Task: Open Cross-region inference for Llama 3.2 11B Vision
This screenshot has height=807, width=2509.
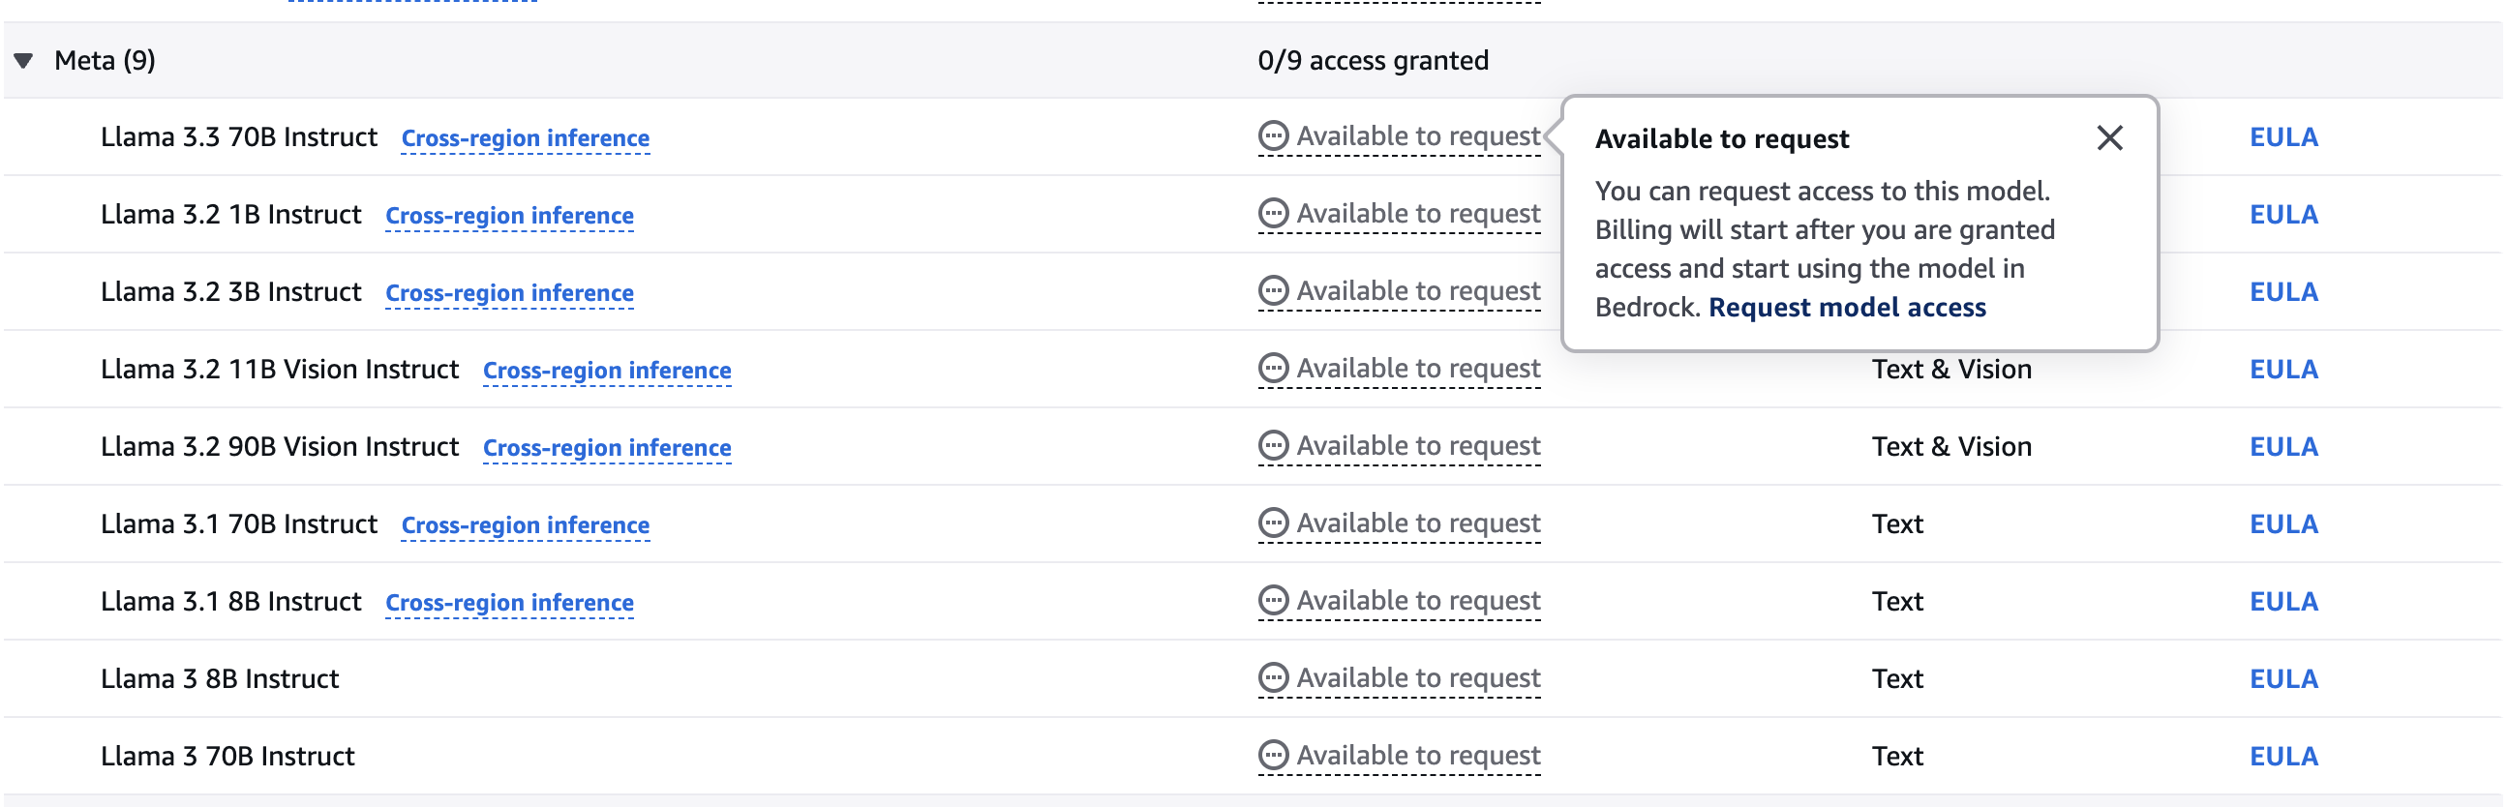Action: pos(607,371)
